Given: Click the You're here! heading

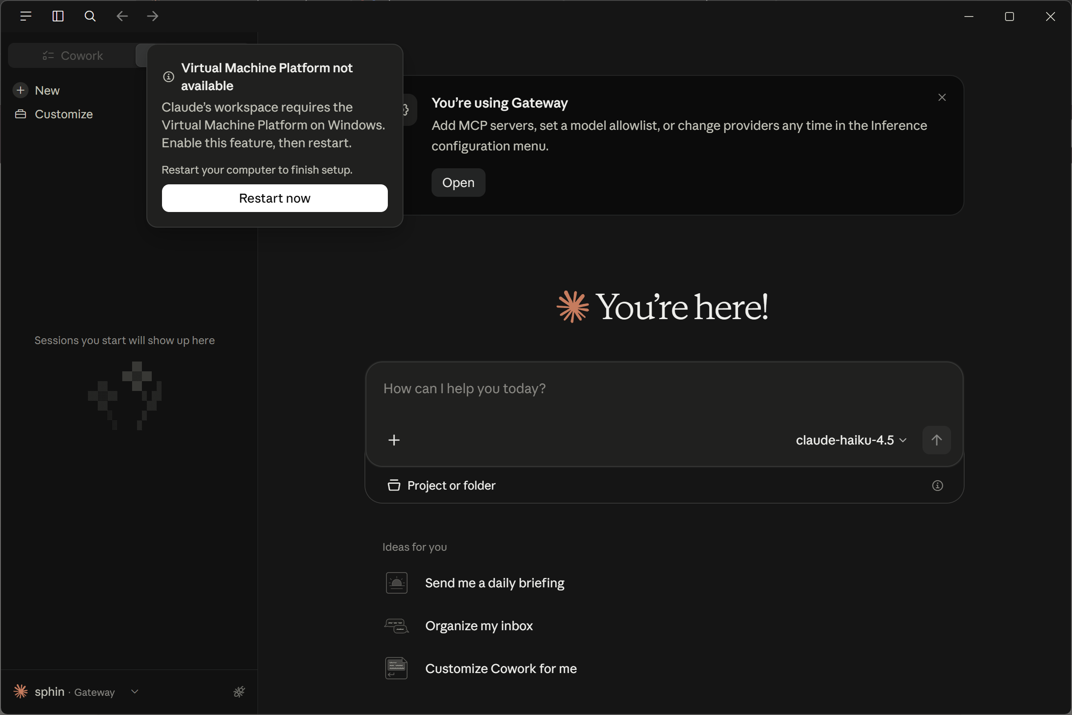Looking at the screenshot, I should pos(681,307).
